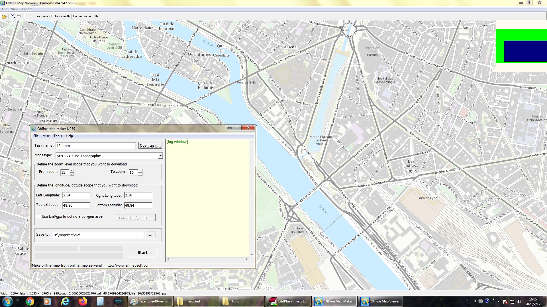The image size is (547, 307).
Task: Open View menu in Offline Map Viewer
Action: 15,9
